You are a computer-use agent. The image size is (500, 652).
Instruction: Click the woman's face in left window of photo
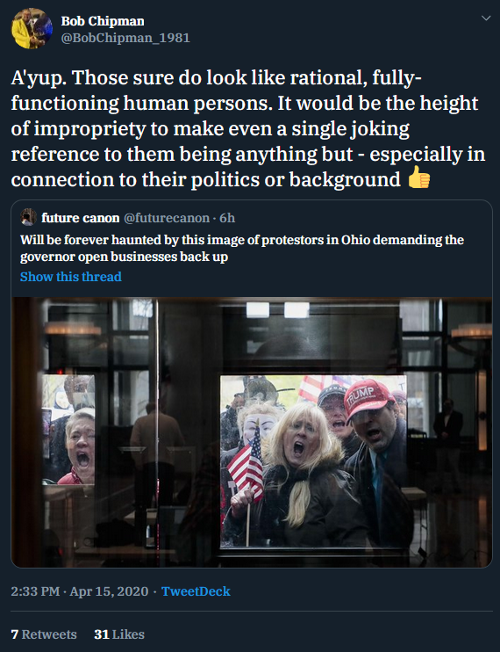(x=80, y=445)
